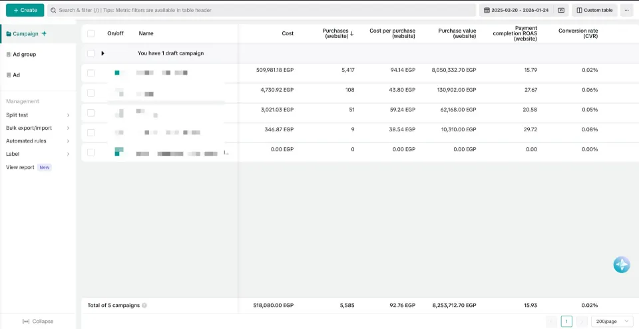Click the 8,253,712.70 EGP total value
This screenshot has width=639, height=329.
[x=453, y=305]
